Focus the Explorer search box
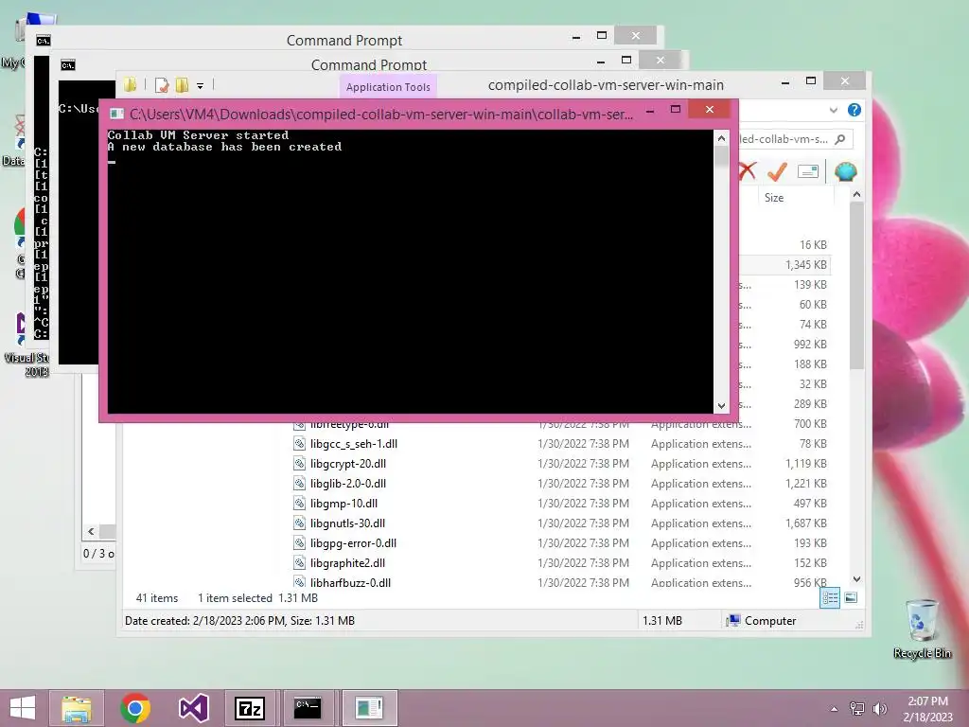 coord(795,139)
